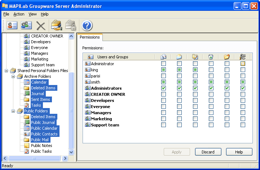260x170 pixels.
Task: Click the Public Journal folder icon
Action: (27, 122)
